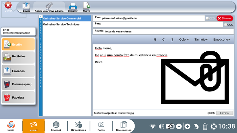The width and height of the screenshot is (237, 133).
Task: Open the Escribir compose section
Action: point(18,44)
